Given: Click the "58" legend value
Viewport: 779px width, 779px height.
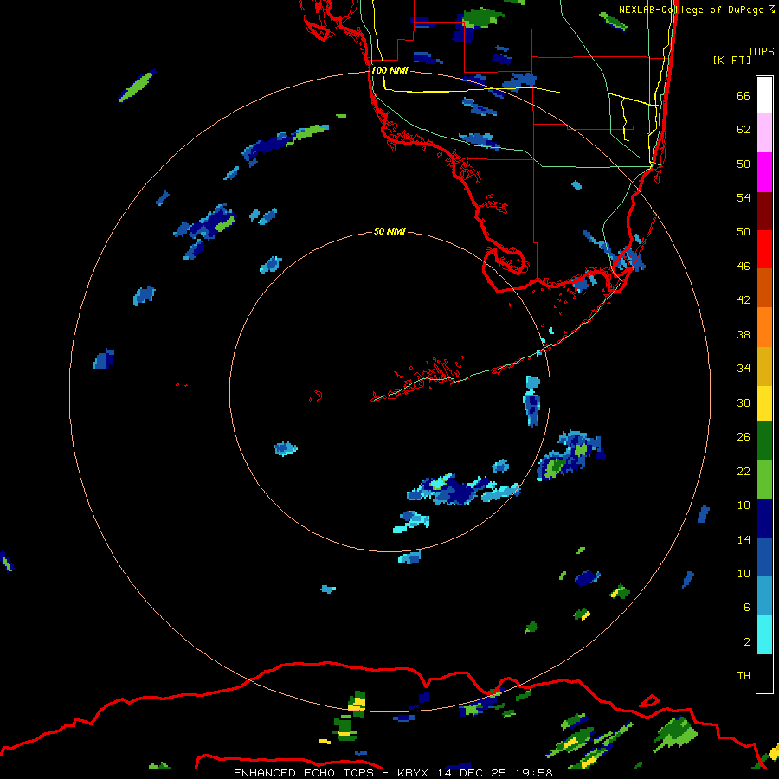Looking at the screenshot, I should tap(744, 164).
